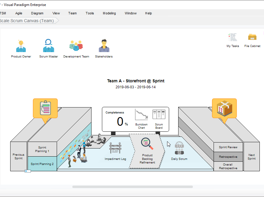The height and width of the screenshot is (197, 264).
Task: Click the Impediment Log barrier icon
Action: click(115, 148)
